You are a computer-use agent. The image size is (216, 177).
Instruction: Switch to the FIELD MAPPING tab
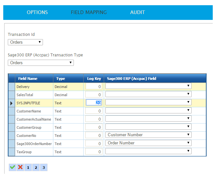(x=89, y=12)
